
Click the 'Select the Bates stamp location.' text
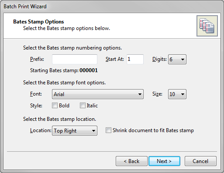tap(59, 119)
